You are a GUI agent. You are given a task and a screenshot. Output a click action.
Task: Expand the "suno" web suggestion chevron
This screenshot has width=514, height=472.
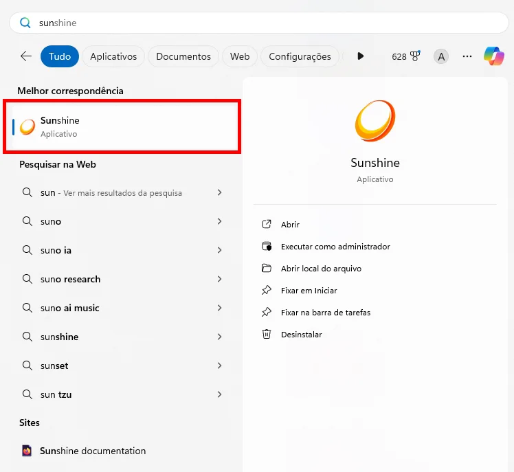219,221
